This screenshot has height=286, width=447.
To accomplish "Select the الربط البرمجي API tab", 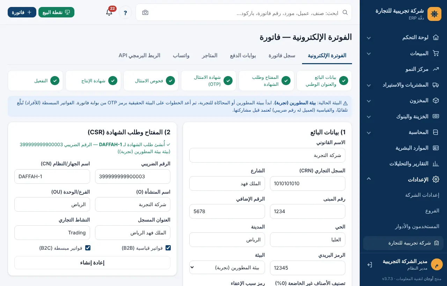I will coord(139,55).
